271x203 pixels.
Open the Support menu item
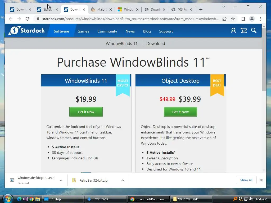click(x=166, y=31)
